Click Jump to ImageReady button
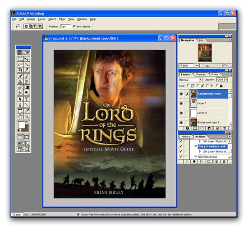 pyautogui.click(x=23, y=149)
